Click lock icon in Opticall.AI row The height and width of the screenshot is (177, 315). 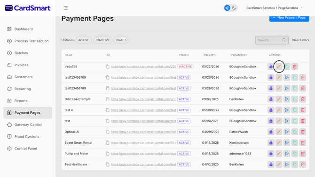click(x=271, y=132)
